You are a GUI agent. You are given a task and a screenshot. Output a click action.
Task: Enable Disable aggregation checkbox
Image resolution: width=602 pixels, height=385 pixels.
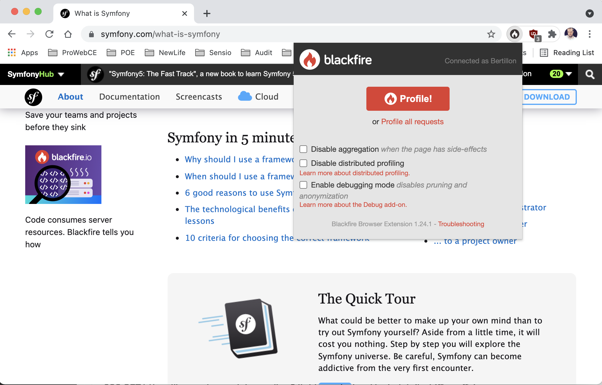tap(303, 149)
